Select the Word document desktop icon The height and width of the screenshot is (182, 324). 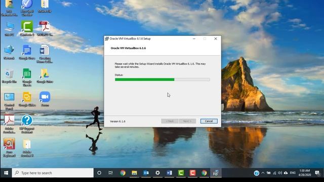click(45, 54)
